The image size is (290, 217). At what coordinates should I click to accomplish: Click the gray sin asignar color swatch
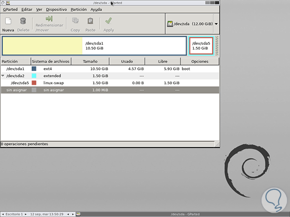click(34, 90)
